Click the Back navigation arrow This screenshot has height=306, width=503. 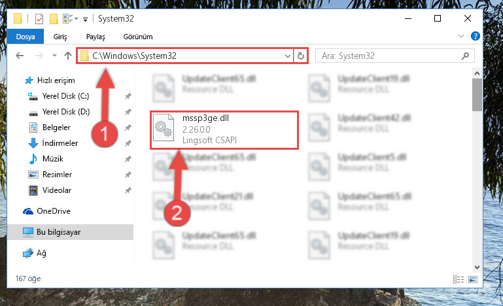pos(20,56)
